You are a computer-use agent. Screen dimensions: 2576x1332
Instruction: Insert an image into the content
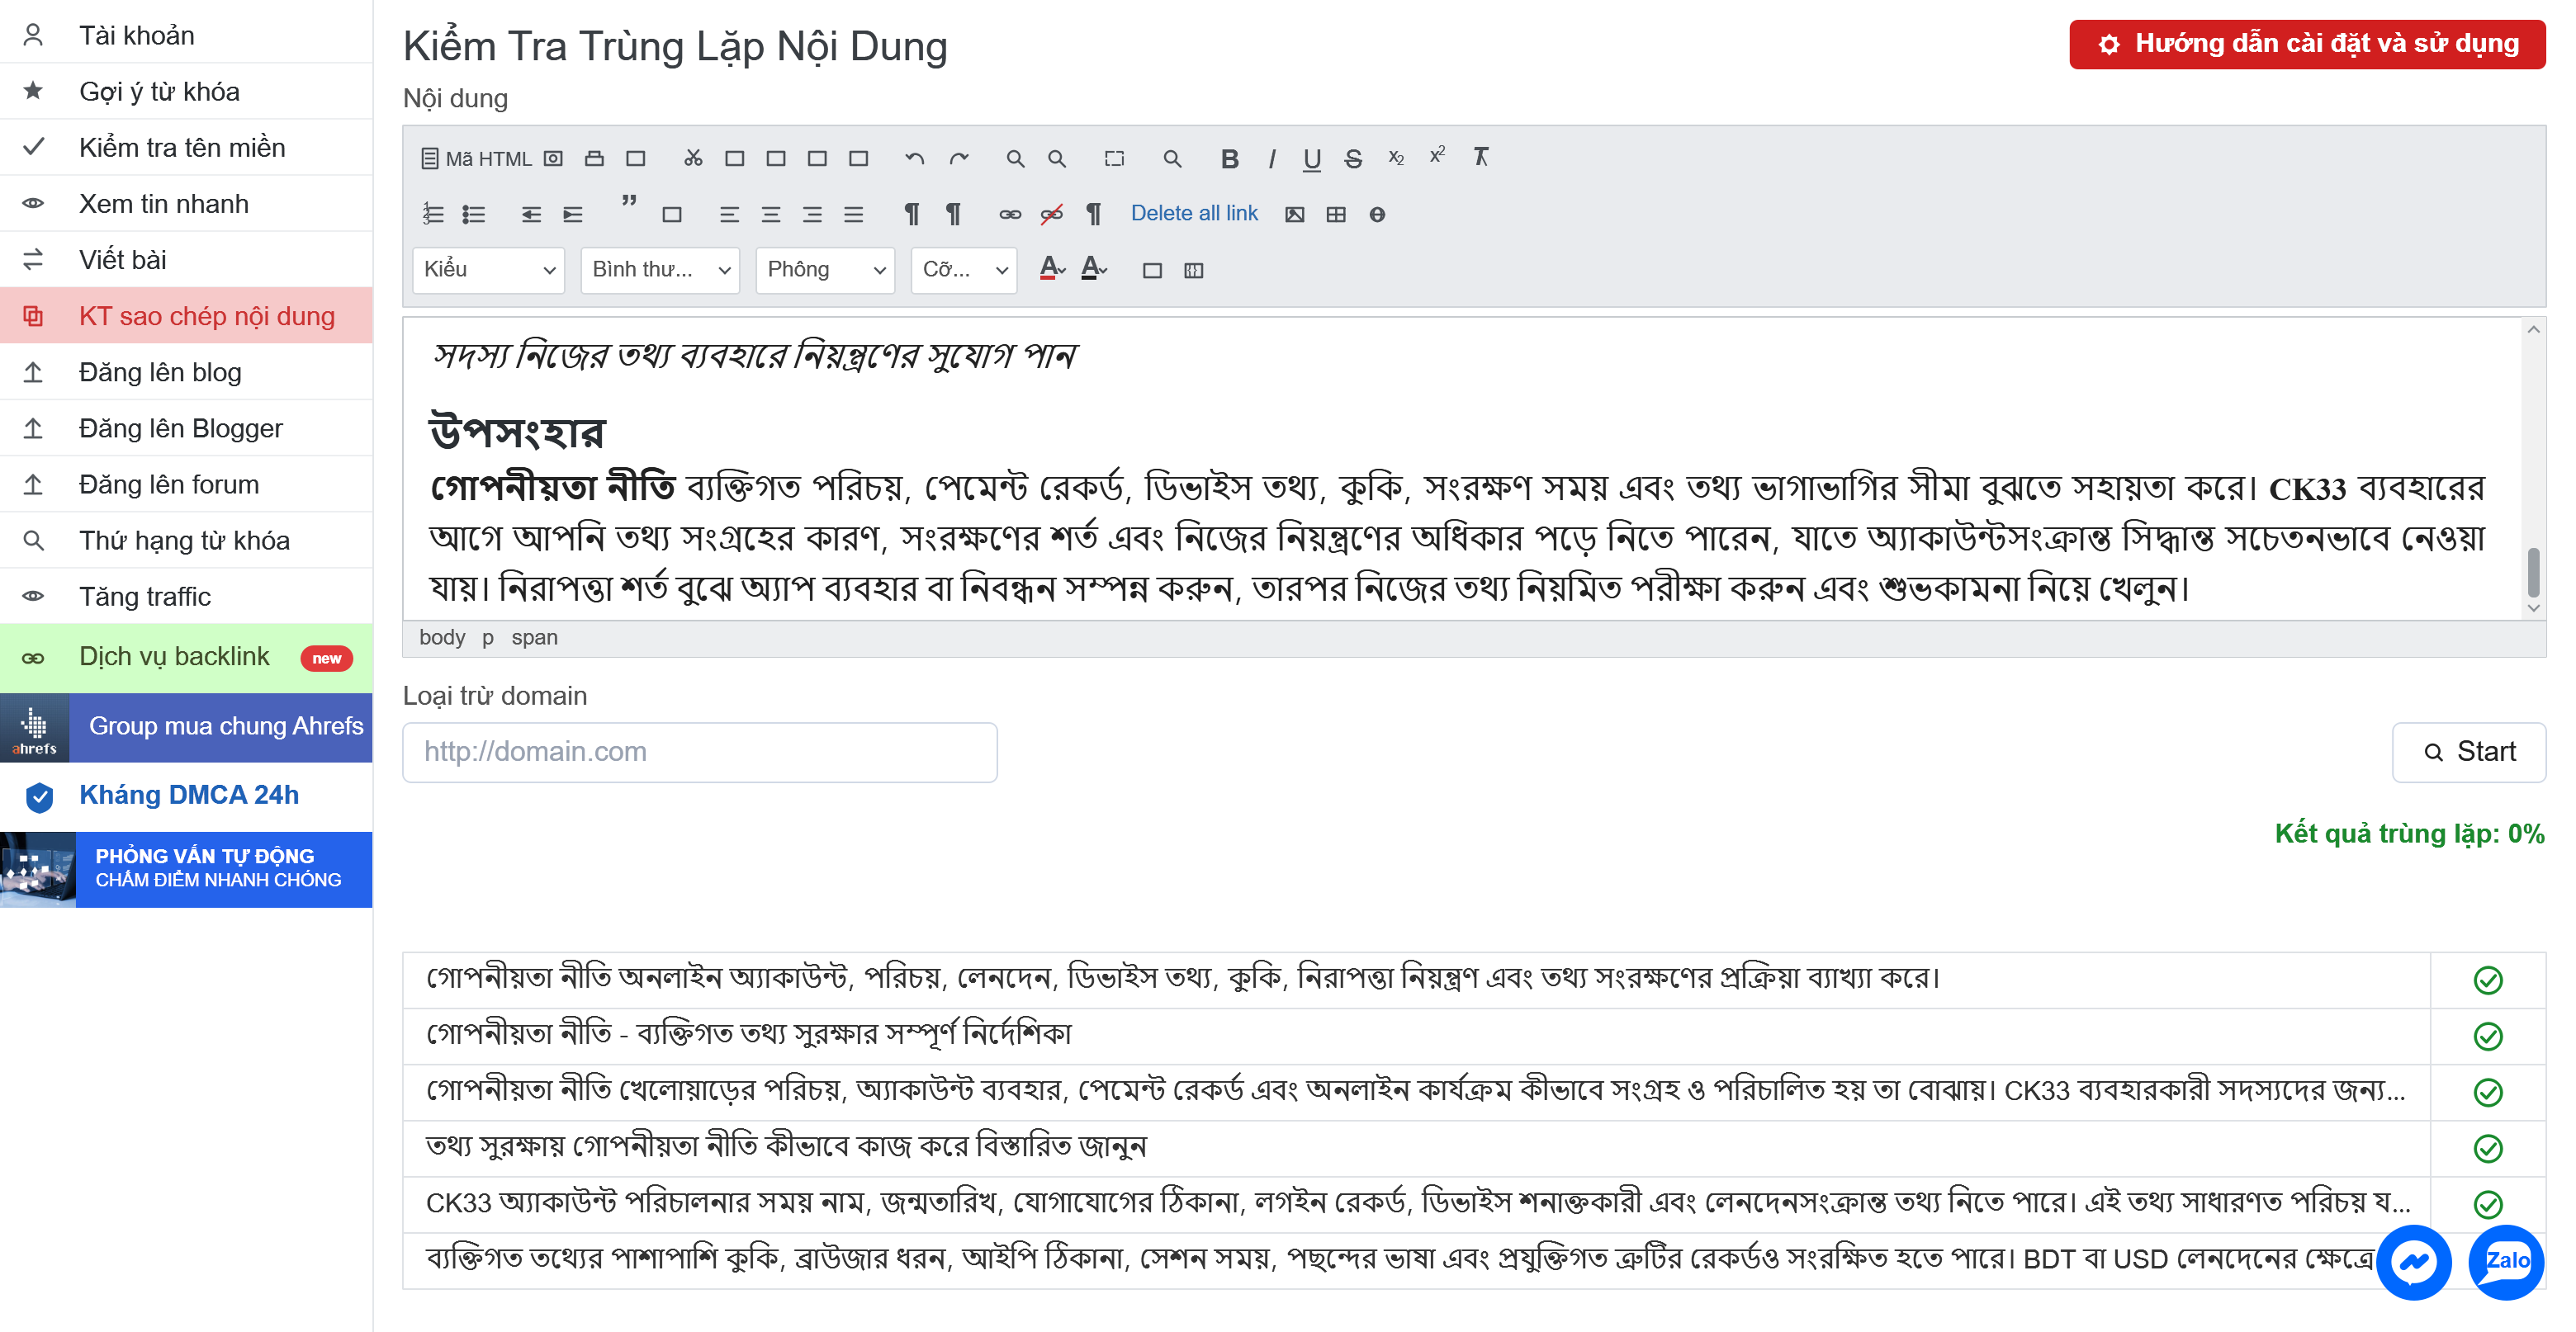point(1294,214)
